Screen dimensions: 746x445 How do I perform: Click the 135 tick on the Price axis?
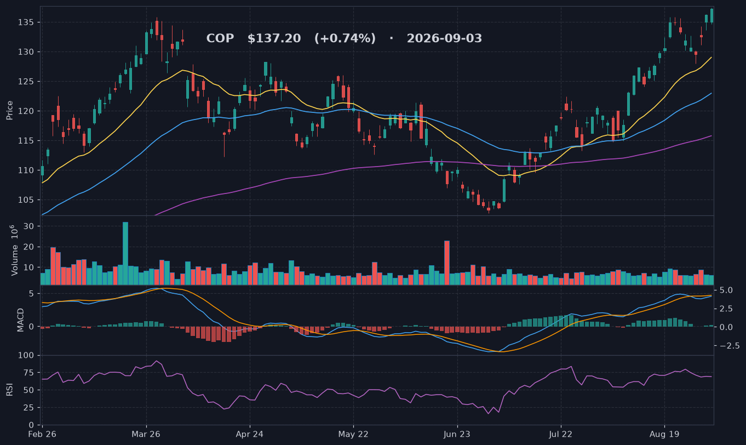(x=27, y=22)
